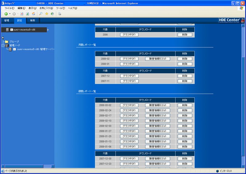Open the Back button dropdown arrow
This screenshot has width=246, height=174.
10,14
